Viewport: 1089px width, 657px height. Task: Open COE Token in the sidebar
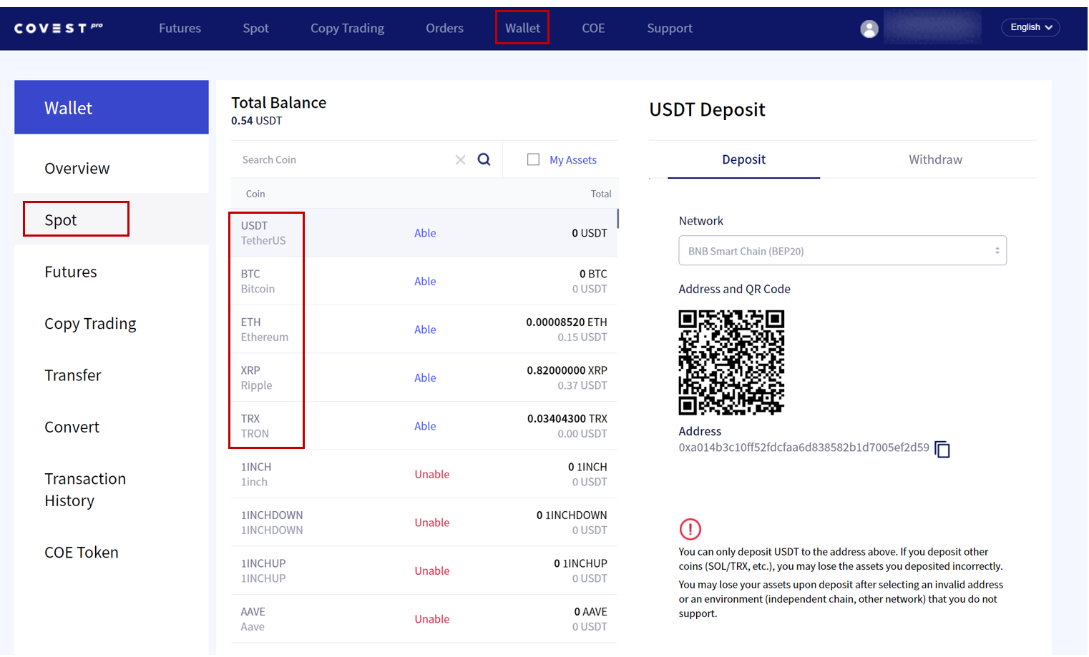[82, 553]
